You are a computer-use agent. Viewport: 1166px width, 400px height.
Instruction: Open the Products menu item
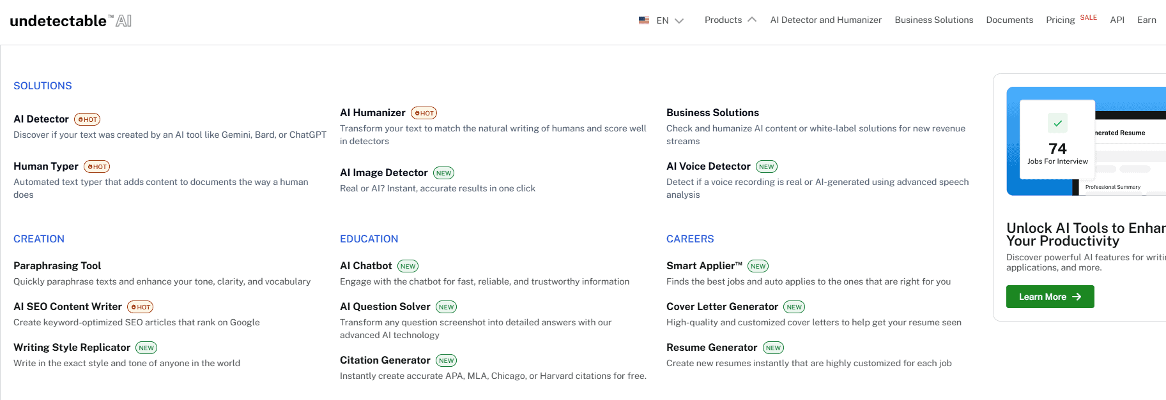(723, 20)
